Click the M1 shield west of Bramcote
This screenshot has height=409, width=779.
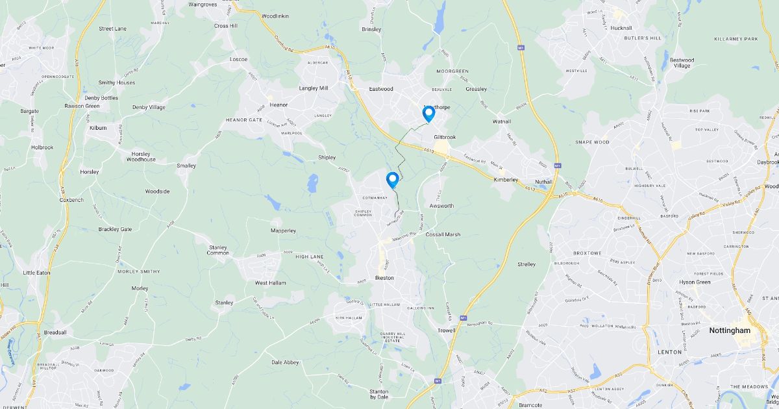pyautogui.click(x=438, y=380)
